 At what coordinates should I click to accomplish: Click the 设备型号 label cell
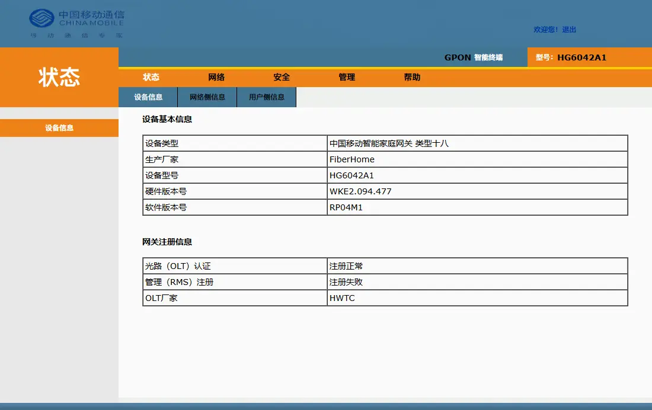(x=235, y=175)
